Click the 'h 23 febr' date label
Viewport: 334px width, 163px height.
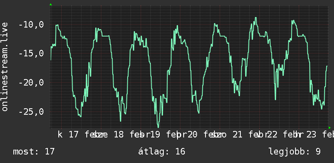point(315,135)
